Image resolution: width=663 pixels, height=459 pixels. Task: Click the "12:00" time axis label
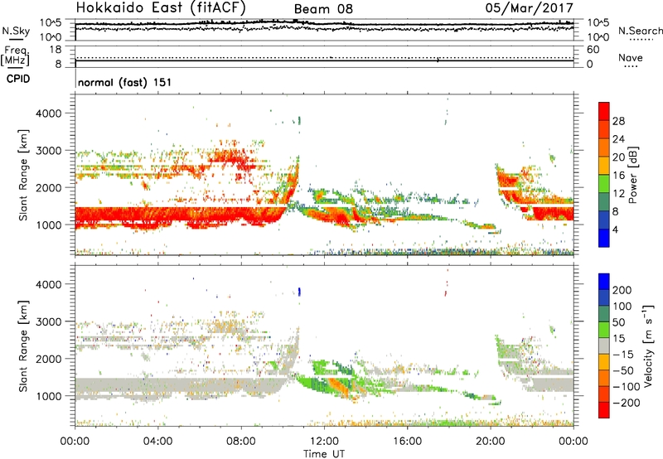[x=324, y=442]
